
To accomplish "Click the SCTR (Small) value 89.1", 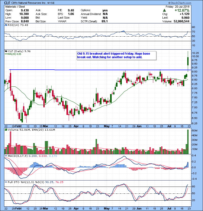I will point(105,21).
